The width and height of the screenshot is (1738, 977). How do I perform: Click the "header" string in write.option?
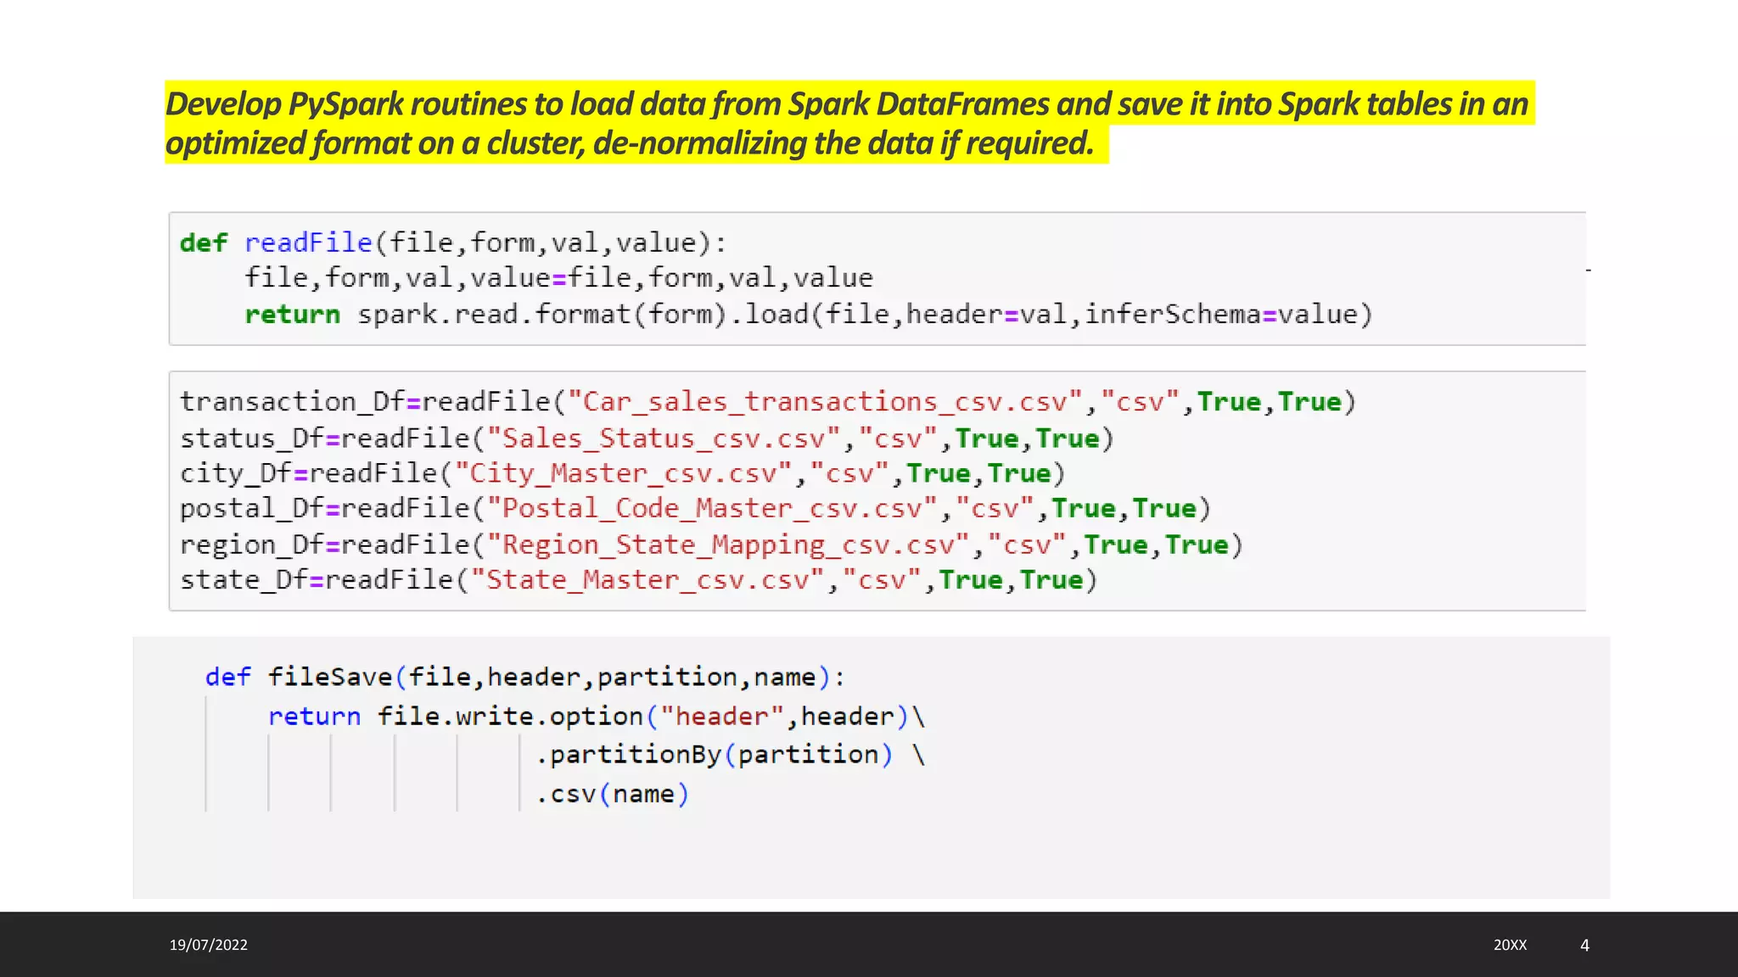click(722, 717)
